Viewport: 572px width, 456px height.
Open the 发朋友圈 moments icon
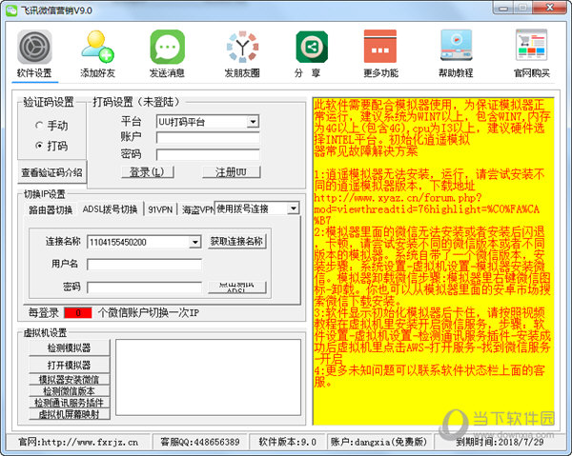242,48
